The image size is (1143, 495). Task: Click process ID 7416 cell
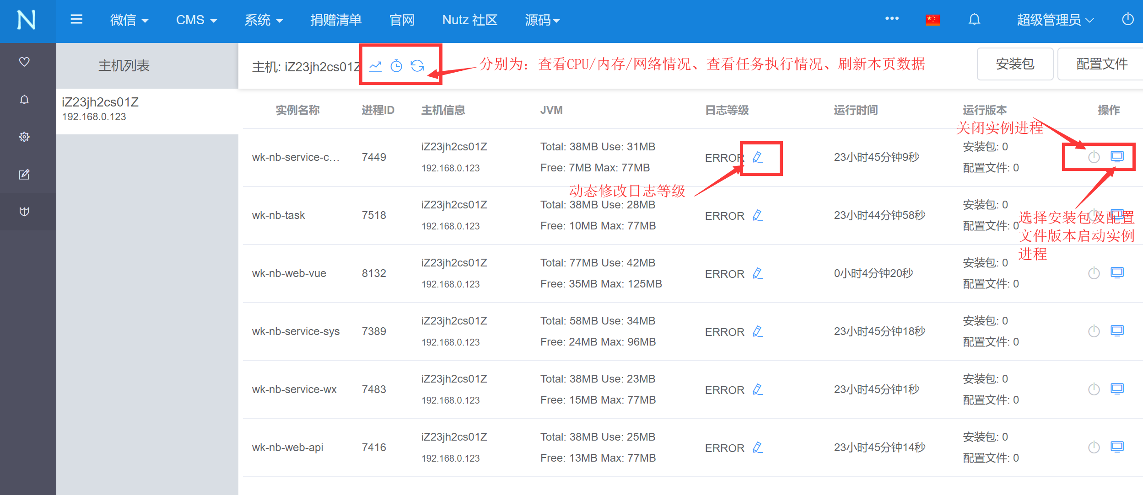pyautogui.click(x=374, y=447)
